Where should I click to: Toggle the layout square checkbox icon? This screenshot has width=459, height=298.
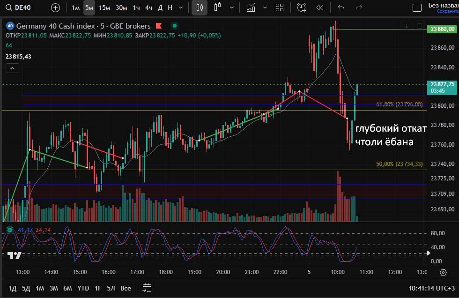[x=416, y=7]
